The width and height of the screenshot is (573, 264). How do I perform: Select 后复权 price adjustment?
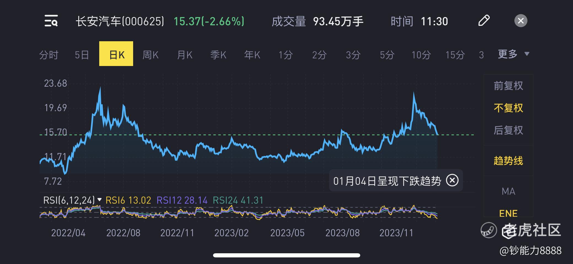coord(508,130)
